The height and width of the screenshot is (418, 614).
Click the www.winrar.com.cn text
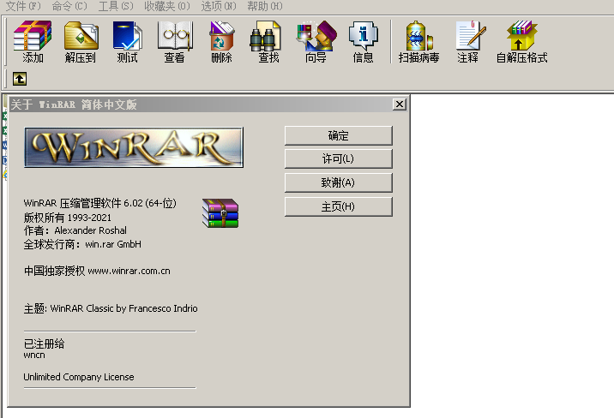pos(129,271)
